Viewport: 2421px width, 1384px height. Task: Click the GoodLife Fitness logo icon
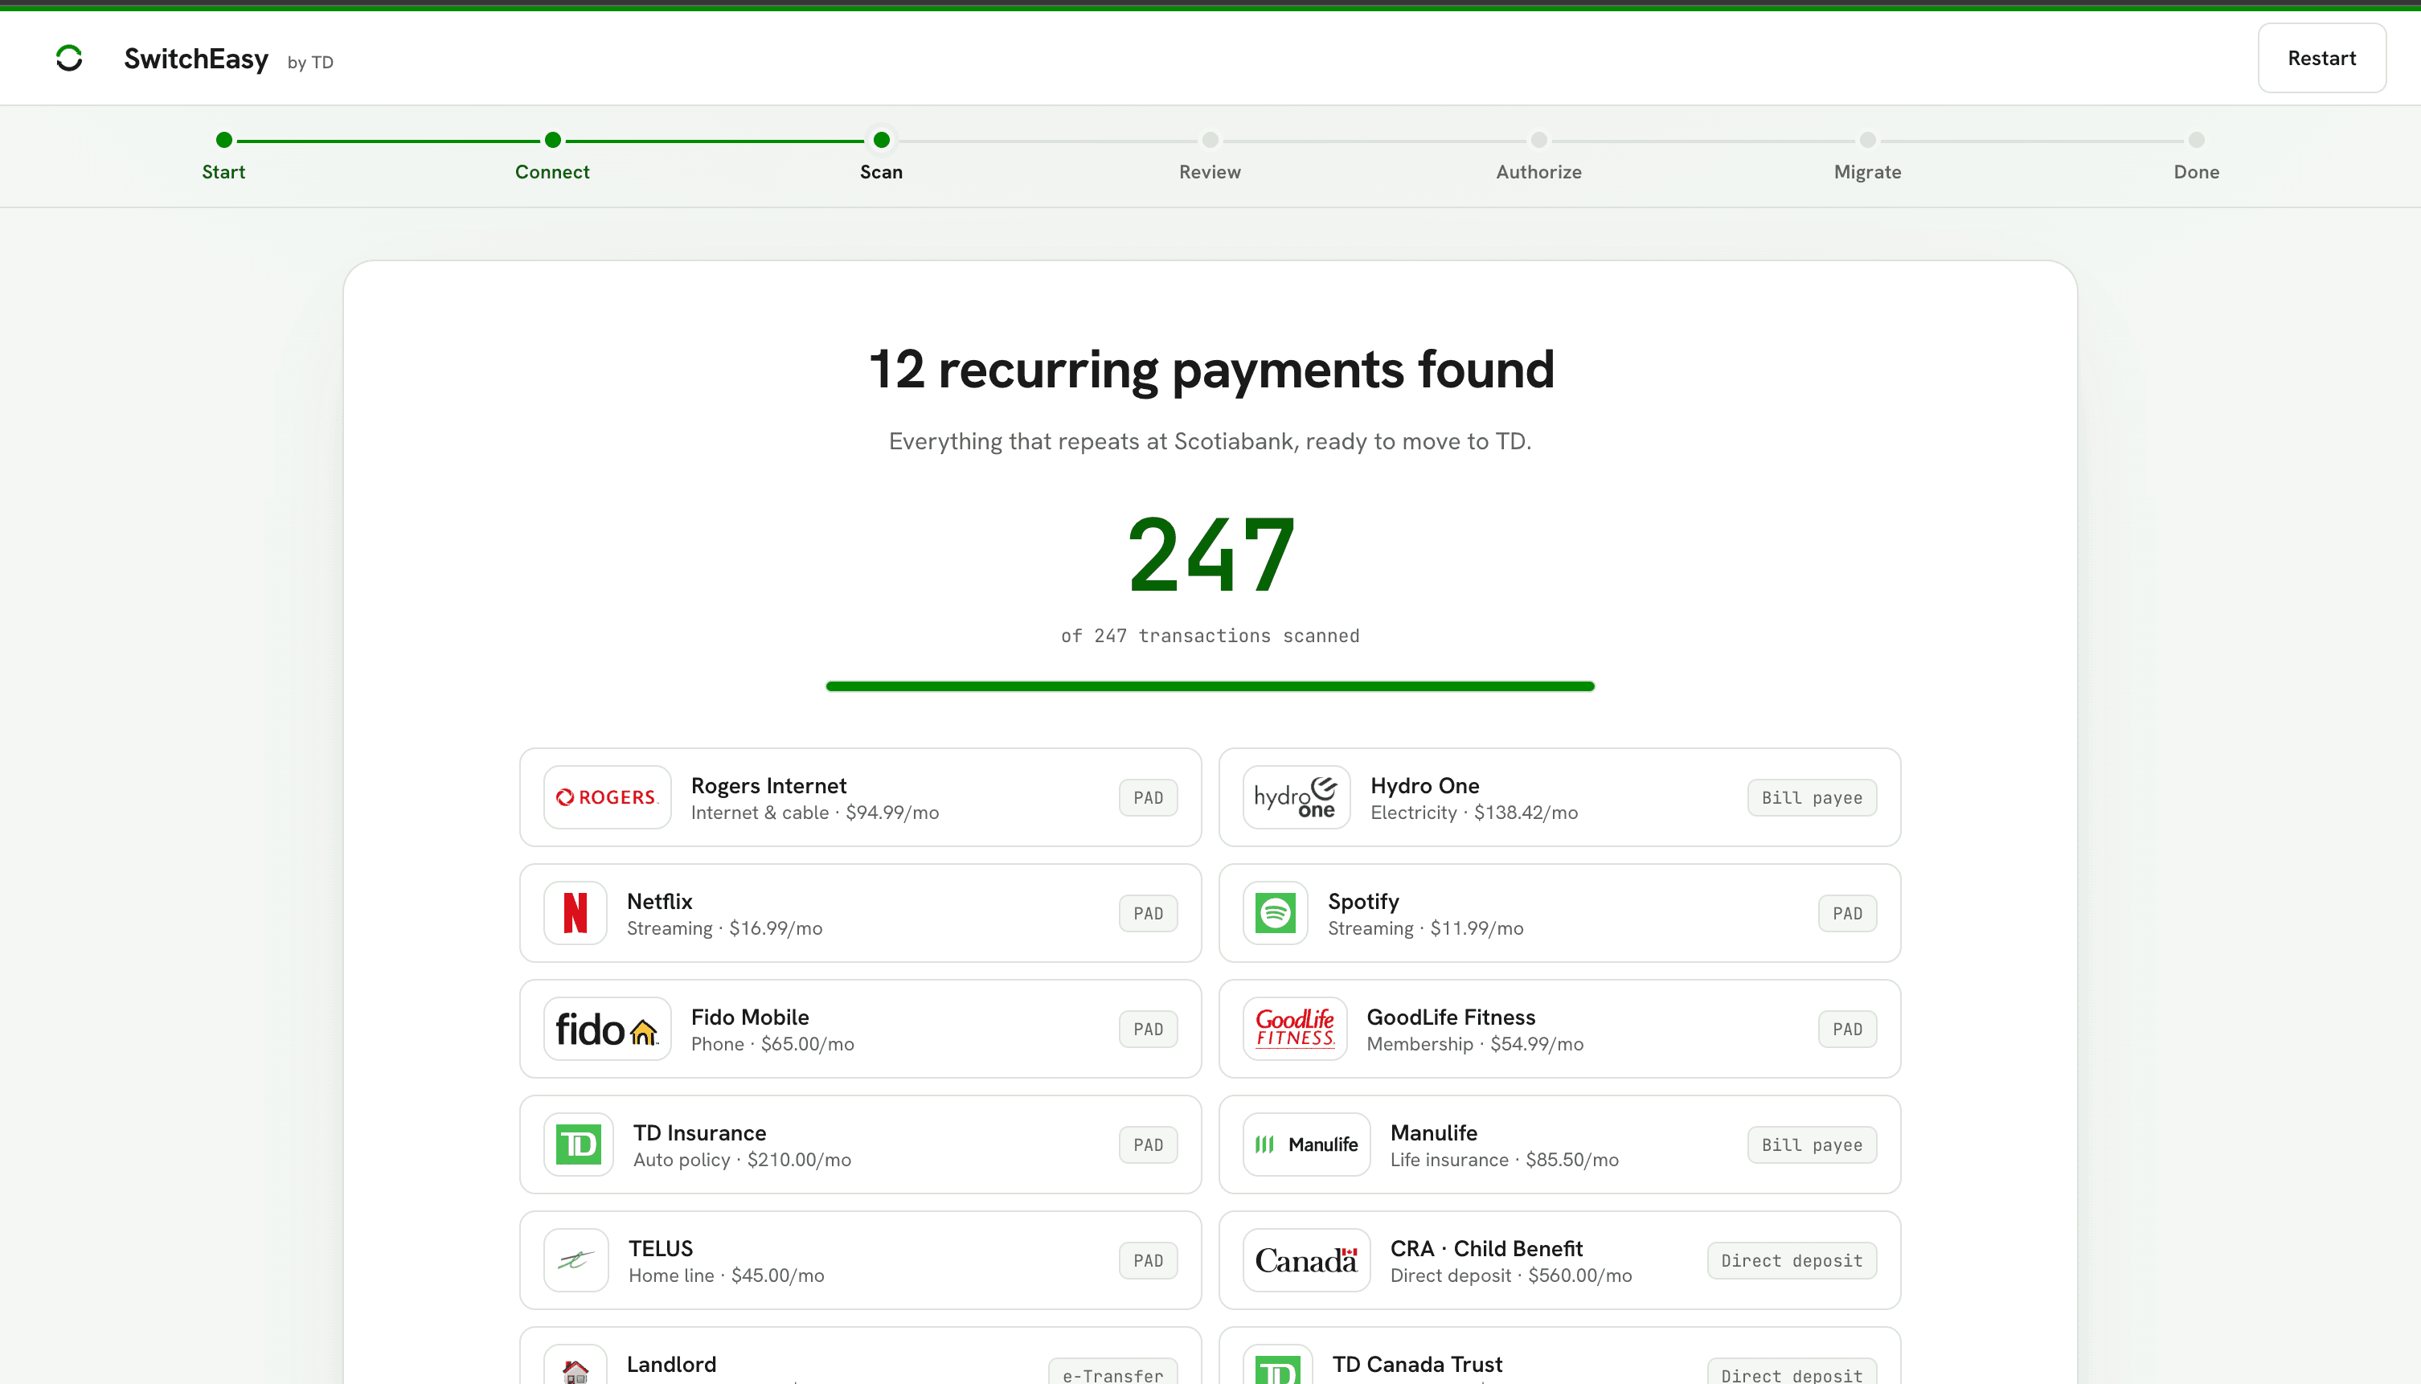click(1295, 1030)
